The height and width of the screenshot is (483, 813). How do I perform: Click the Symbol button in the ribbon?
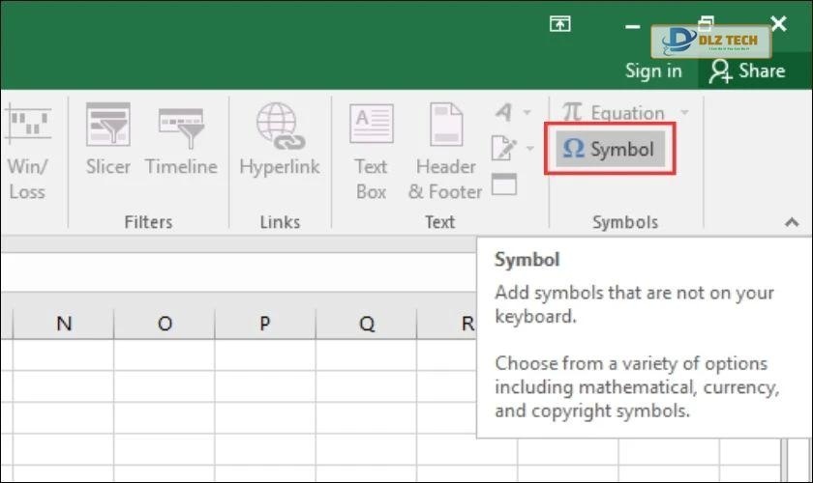coord(610,150)
